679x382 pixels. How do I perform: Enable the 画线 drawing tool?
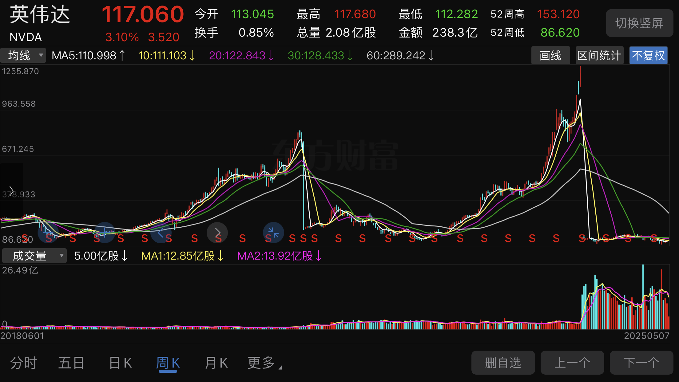(x=550, y=56)
